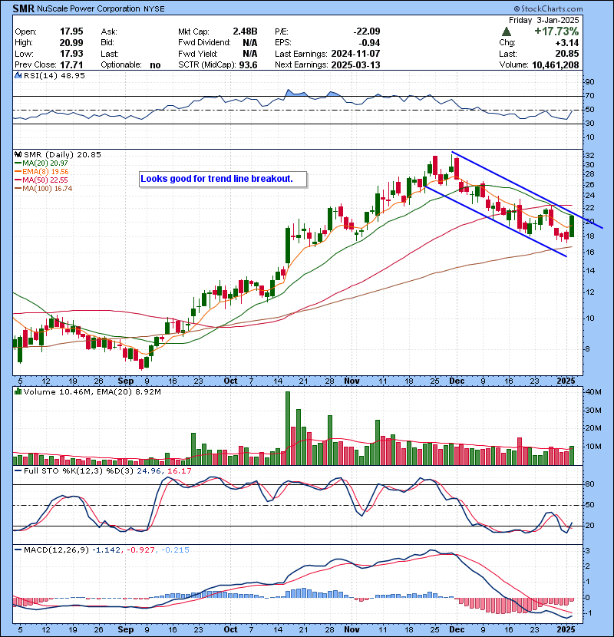Click the SMR ticker symbol title

(x=23, y=8)
